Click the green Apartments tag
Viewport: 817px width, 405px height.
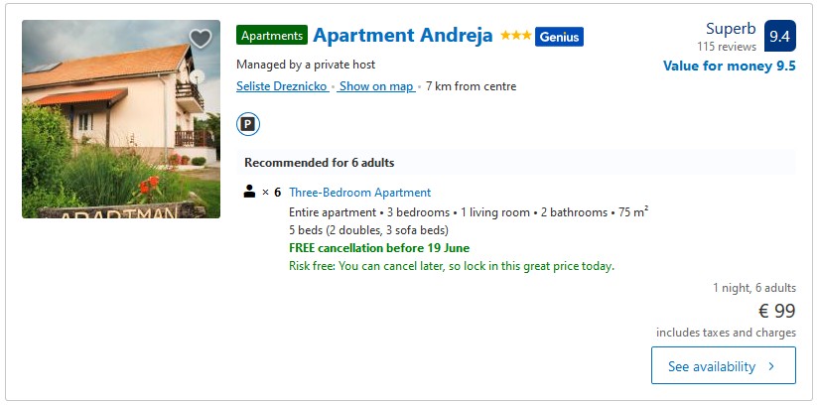tap(272, 36)
